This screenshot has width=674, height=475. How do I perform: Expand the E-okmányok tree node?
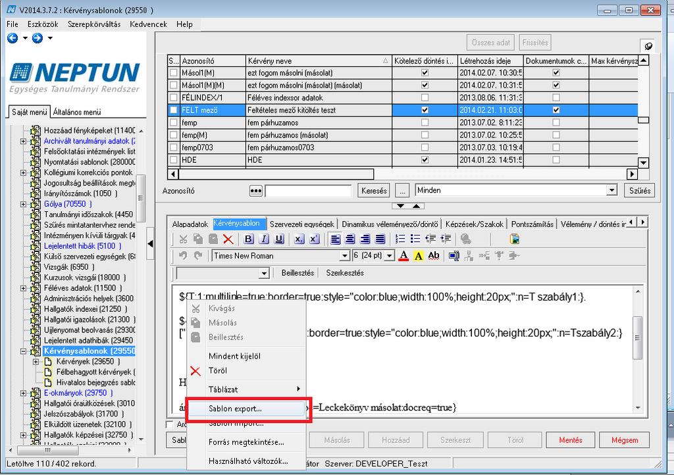click(x=24, y=393)
